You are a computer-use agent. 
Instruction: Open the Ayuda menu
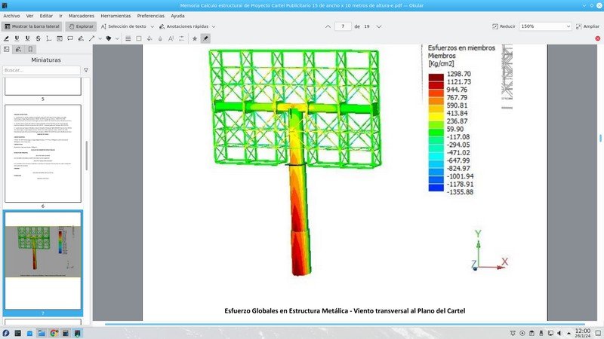[x=177, y=16]
